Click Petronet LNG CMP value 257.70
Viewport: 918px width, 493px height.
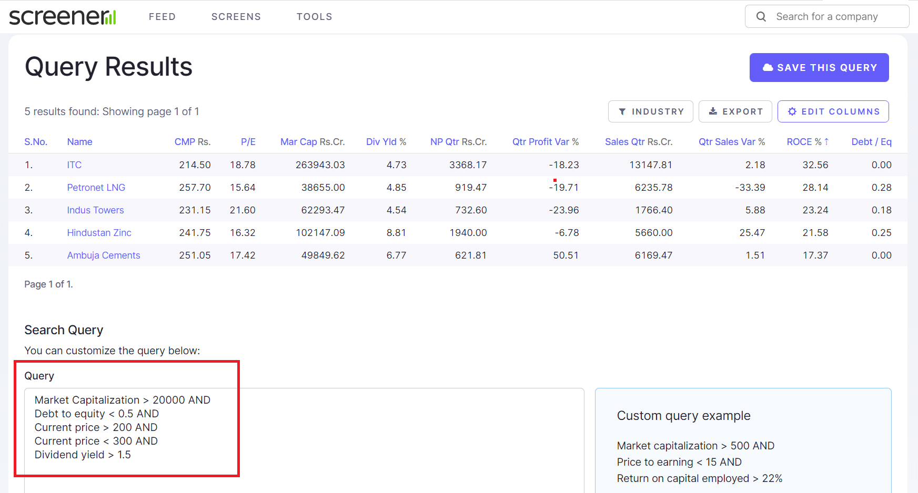[195, 188]
